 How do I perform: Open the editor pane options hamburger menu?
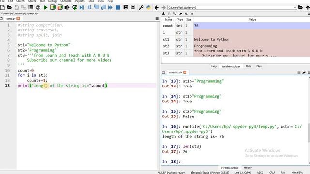pyautogui.click(x=157, y=19)
